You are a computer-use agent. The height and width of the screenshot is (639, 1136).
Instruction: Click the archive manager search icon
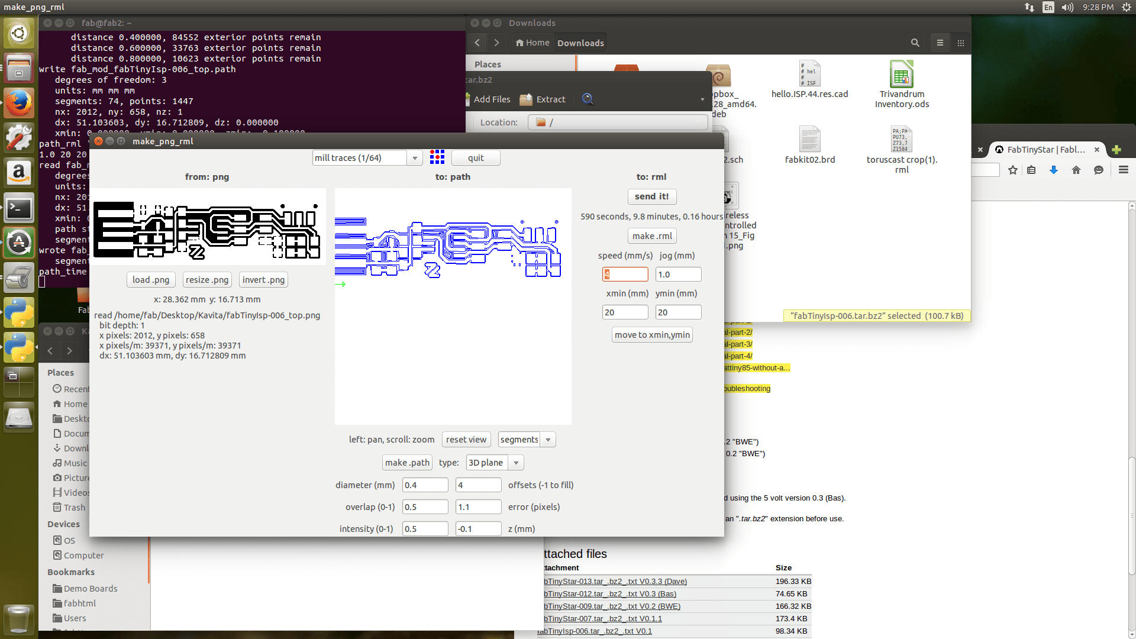[588, 99]
